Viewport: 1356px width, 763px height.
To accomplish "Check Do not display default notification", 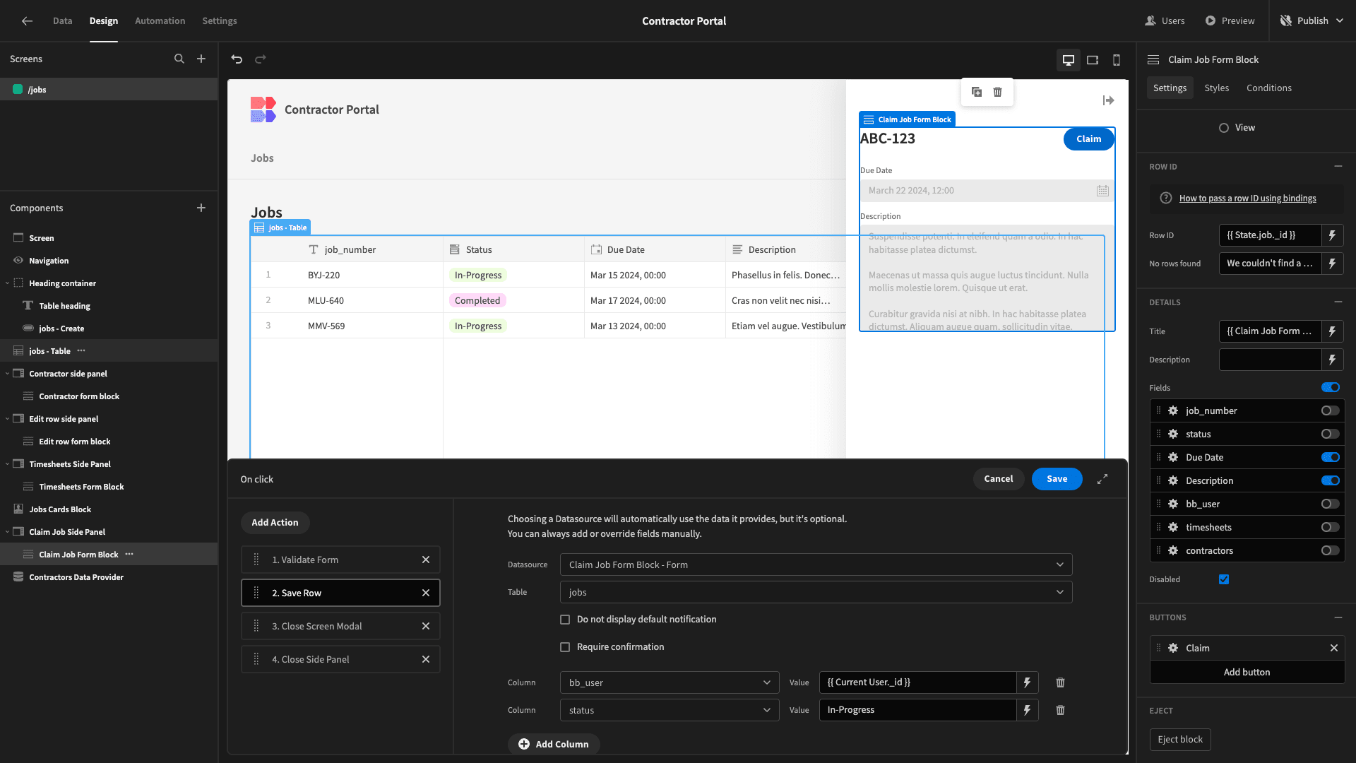I will [565, 620].
